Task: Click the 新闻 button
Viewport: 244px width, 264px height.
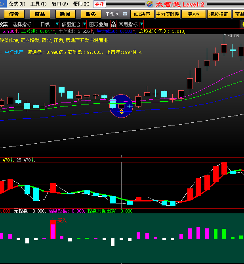Action: pos(65,14)
